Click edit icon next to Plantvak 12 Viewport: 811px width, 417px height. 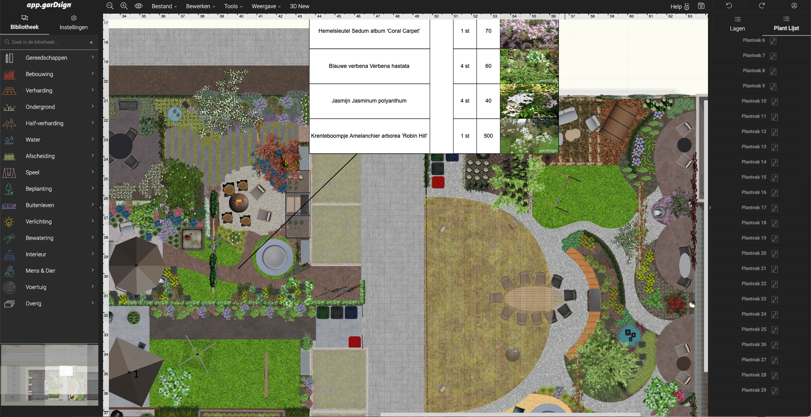[x=775, y=132]
